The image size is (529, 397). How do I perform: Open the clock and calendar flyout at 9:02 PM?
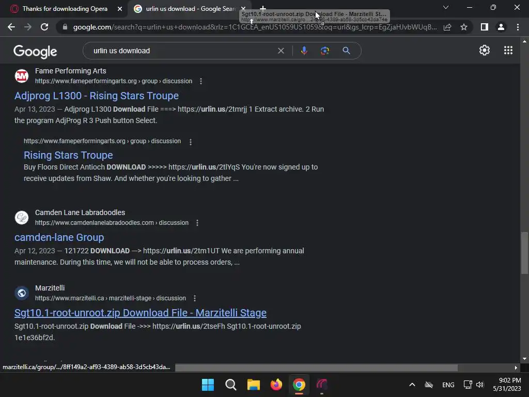507,385
